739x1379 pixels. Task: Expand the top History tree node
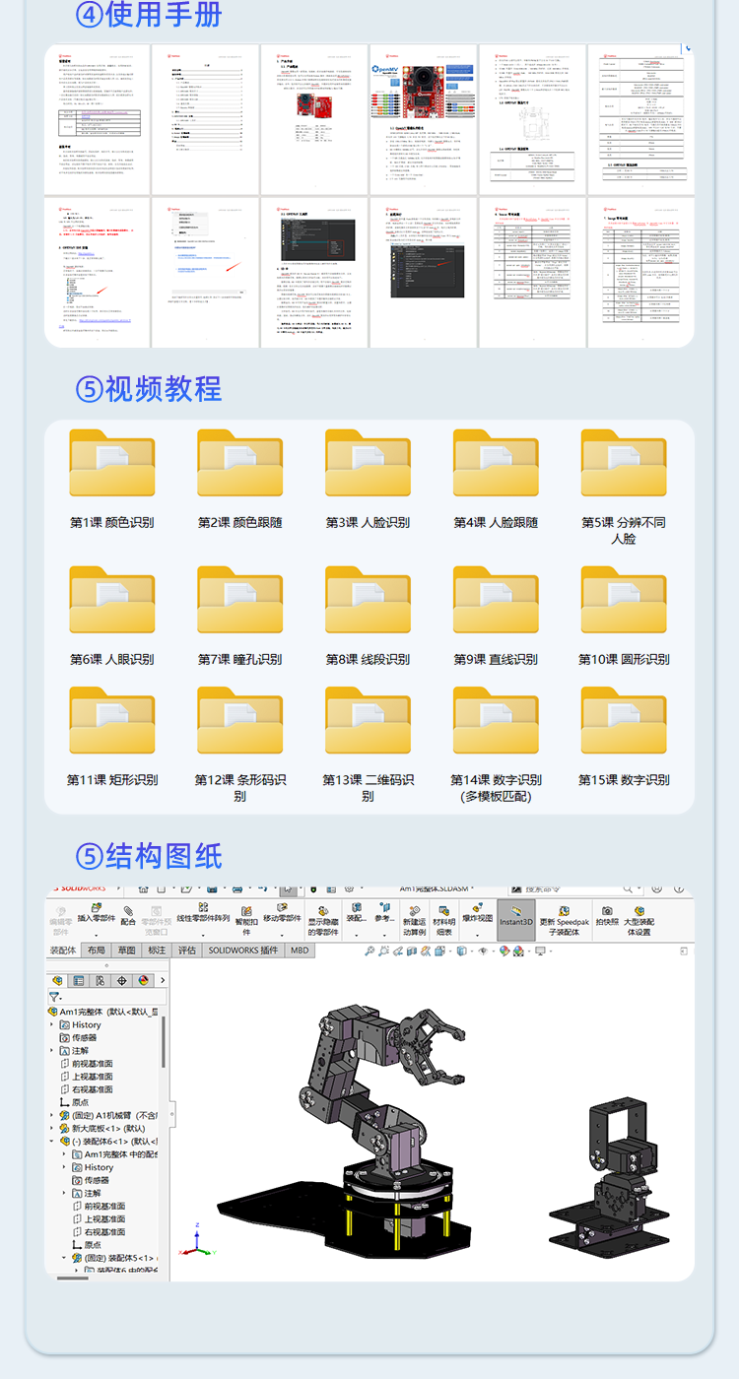53,1024
